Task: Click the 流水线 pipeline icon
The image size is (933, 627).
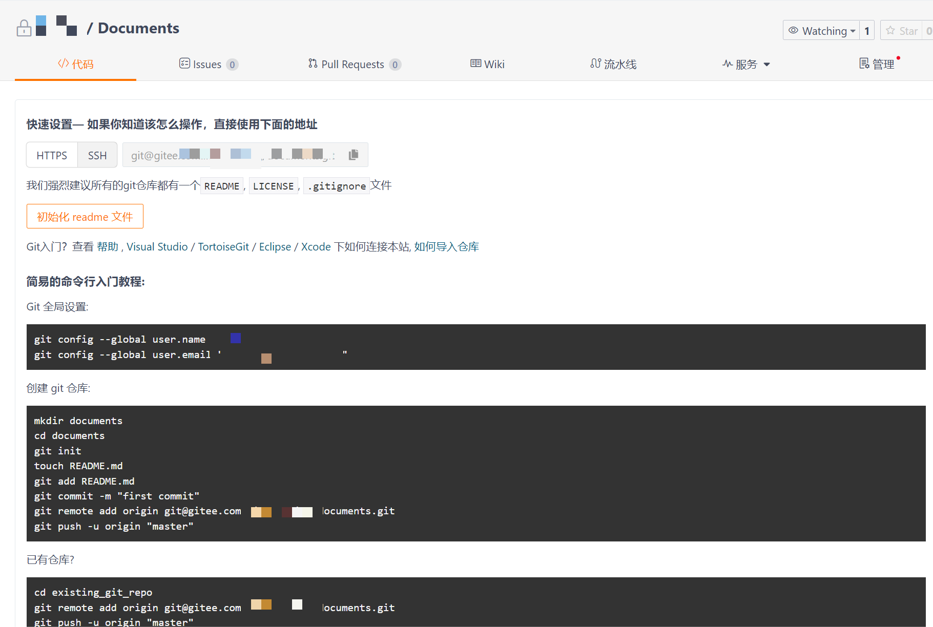Action: point(595,64)
